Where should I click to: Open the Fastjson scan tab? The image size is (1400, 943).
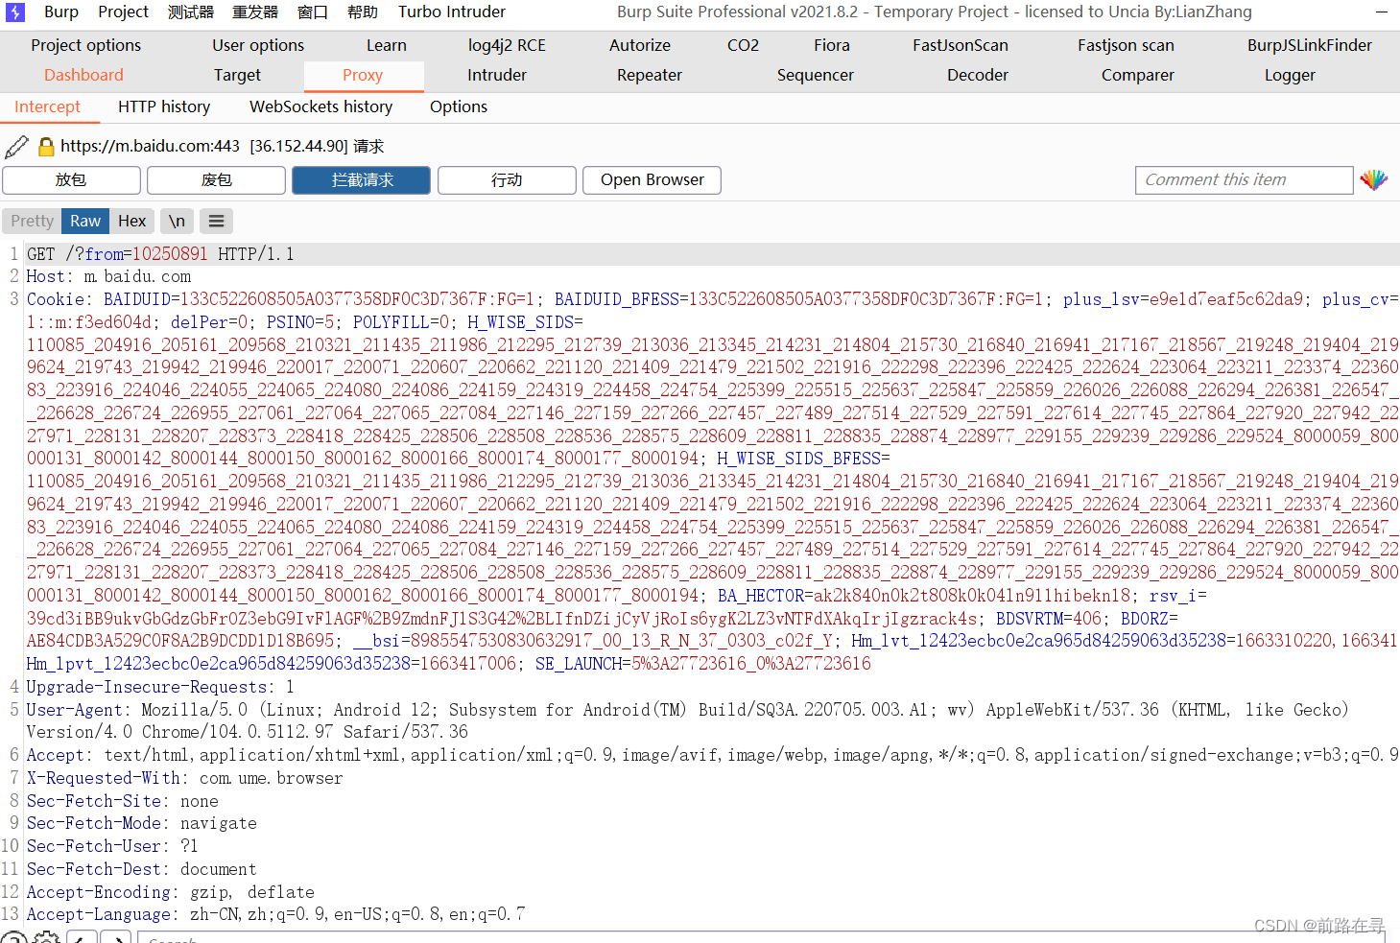(1126, 45)
